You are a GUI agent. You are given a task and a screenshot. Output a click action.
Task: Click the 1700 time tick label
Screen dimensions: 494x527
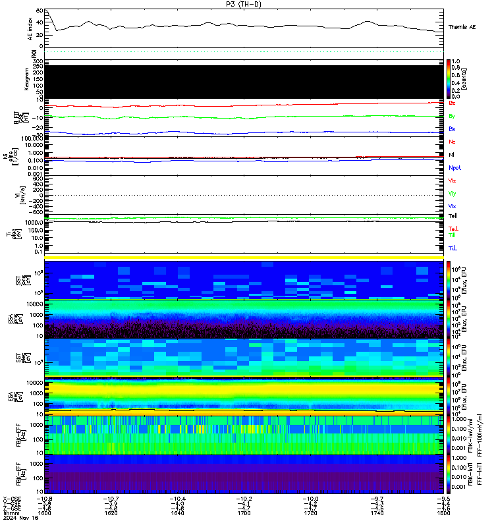(x=244, y=513)
